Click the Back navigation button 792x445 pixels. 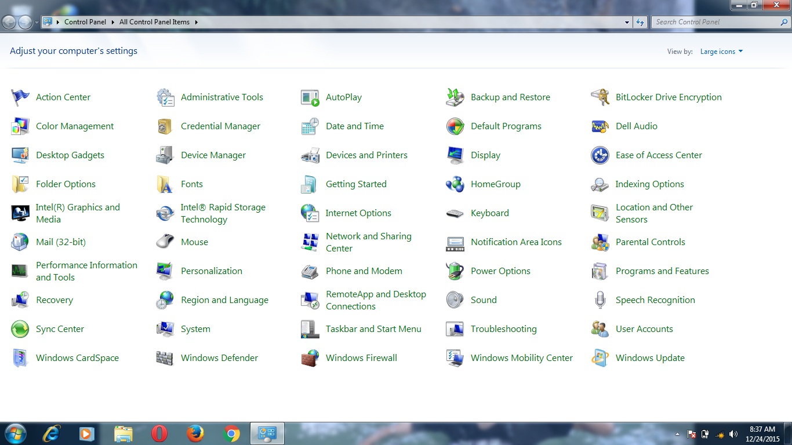(9, 21)
